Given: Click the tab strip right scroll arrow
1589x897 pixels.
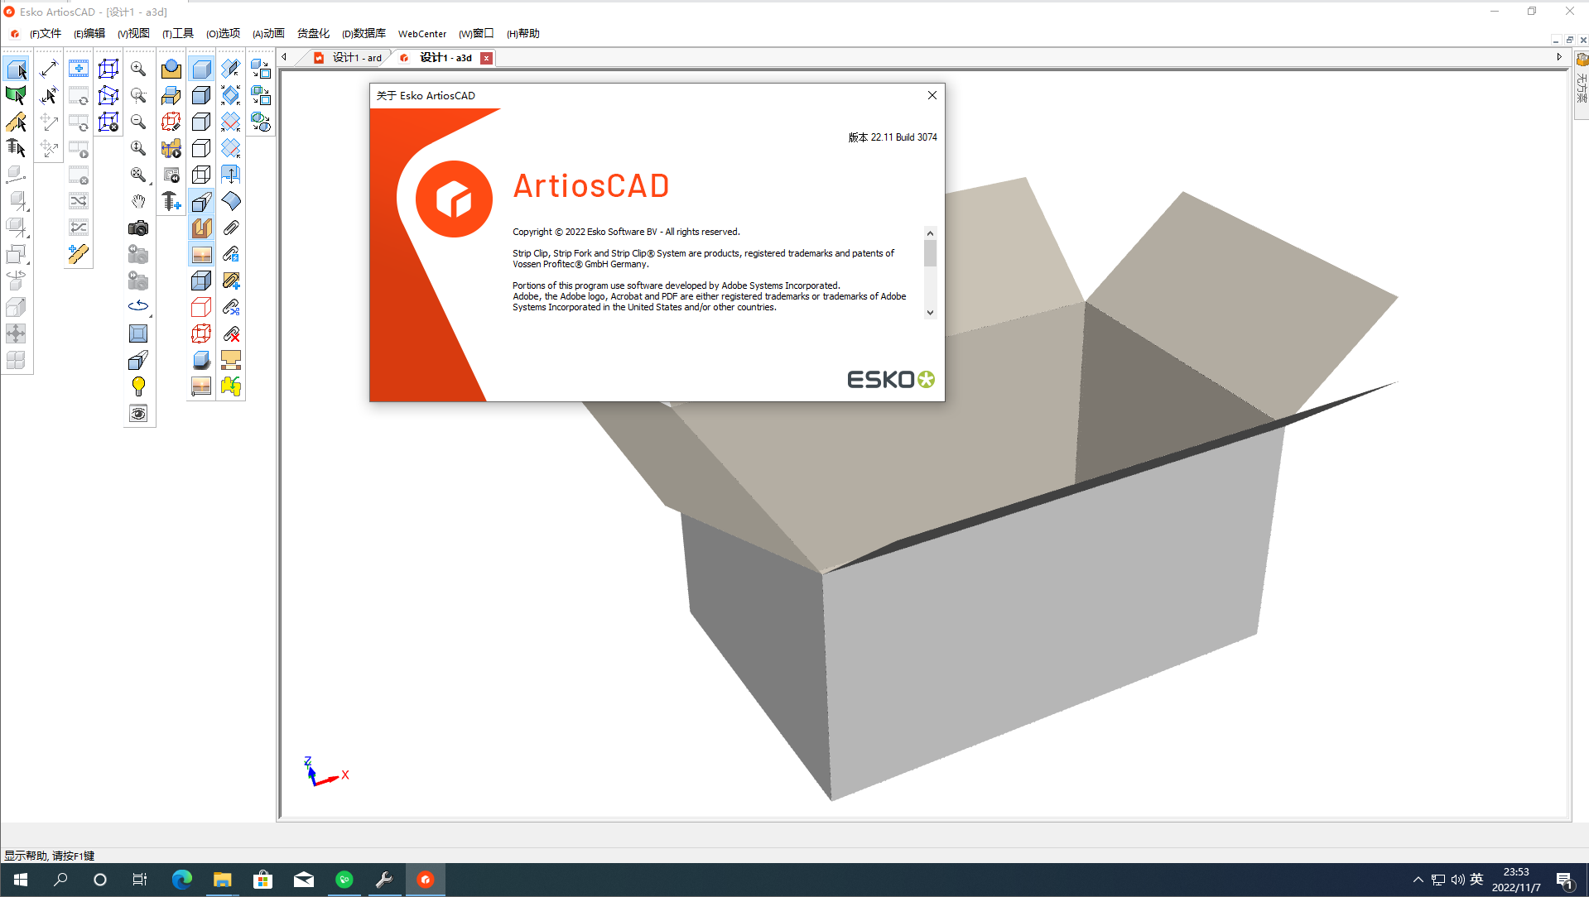Looking at the screenshot, I should click(1559, 57).
